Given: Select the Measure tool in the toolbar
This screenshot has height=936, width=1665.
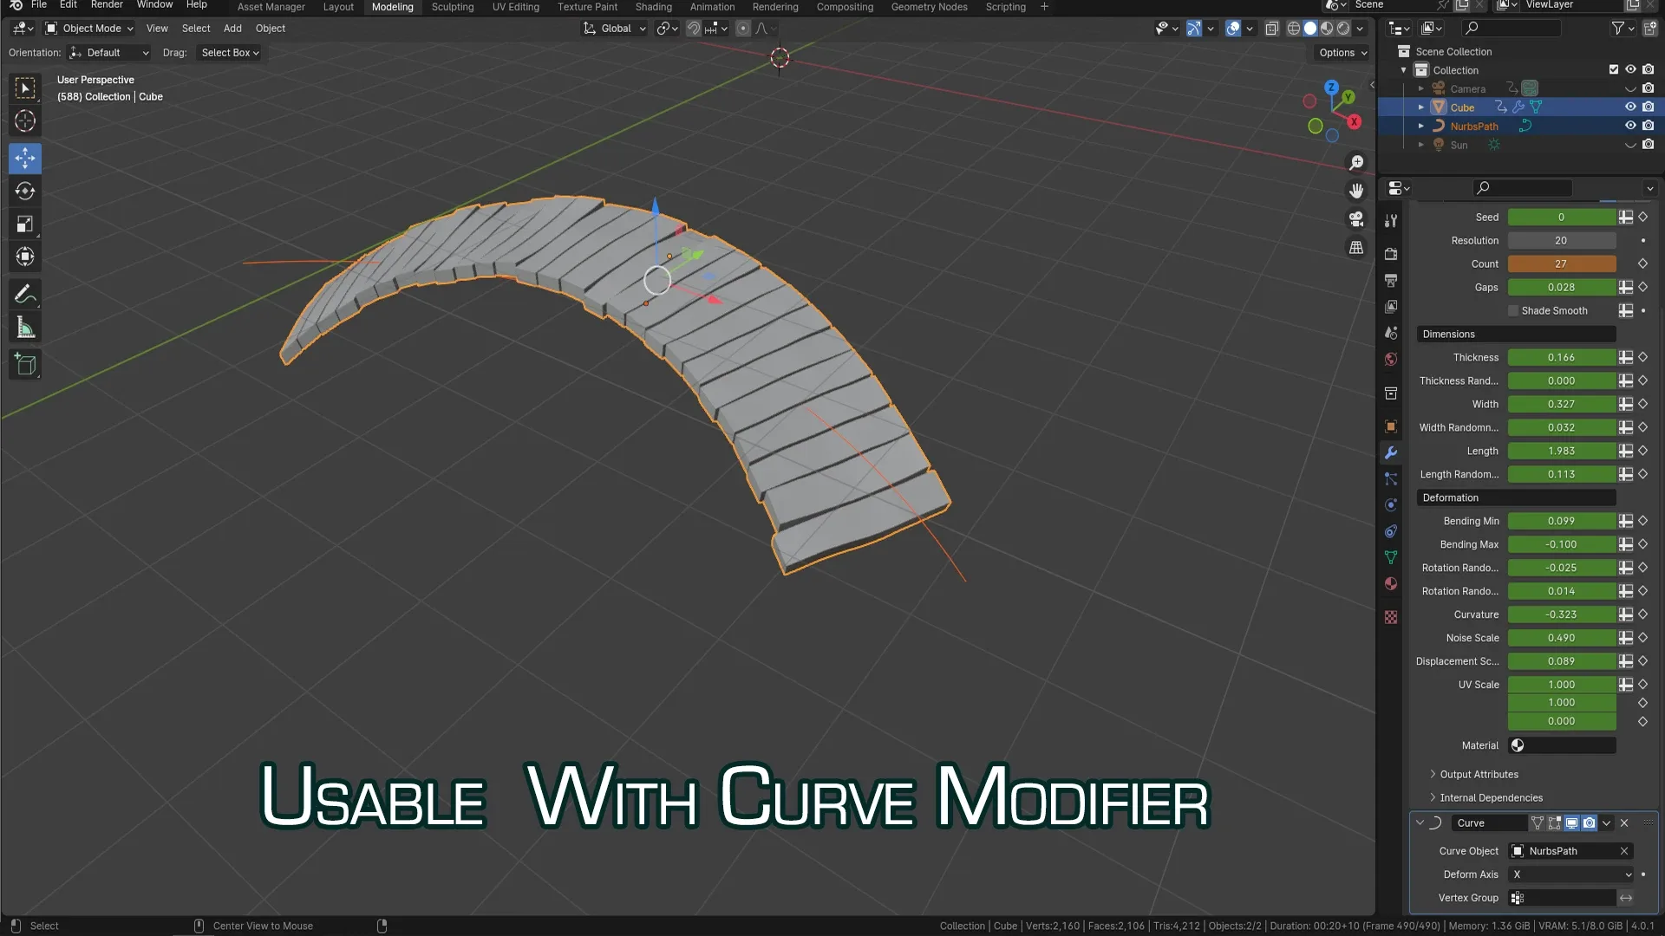Looking at the screenshot, I should coord(24,327).
